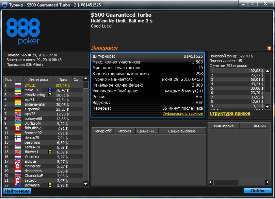Screen dimensions: 275x199
Task: Click the note icon beside jackmaca
Action: click(x=50, y=185)
